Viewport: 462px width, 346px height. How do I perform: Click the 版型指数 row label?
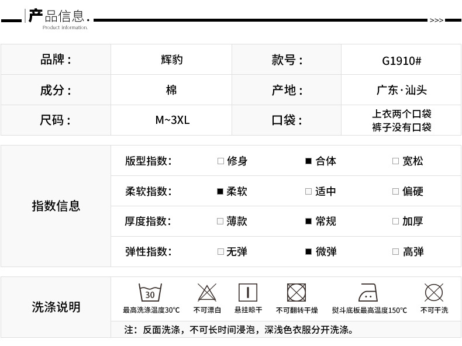149,161
